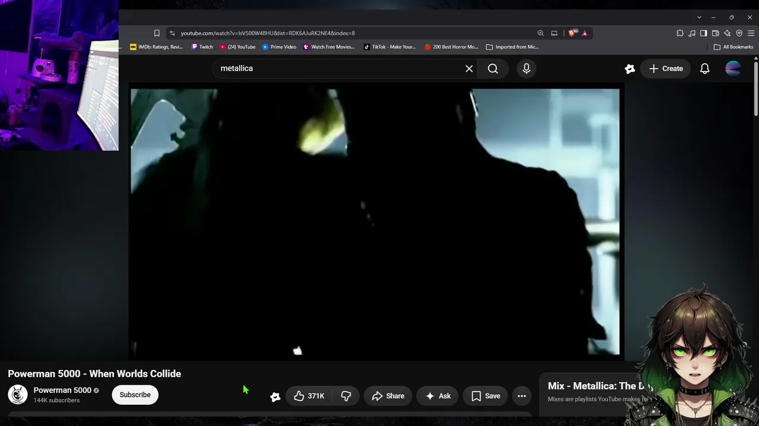Screen dimensions: 759x426
Task: Open the Powerman 5000 channel avatar
Action: [18, 395]
